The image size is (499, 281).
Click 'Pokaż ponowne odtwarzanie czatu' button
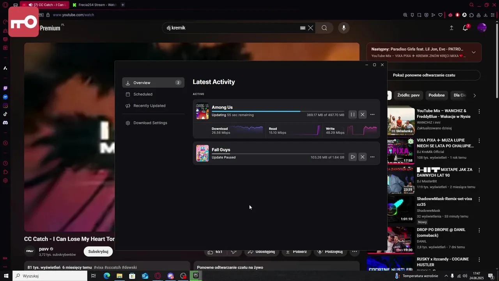point(424,75)
